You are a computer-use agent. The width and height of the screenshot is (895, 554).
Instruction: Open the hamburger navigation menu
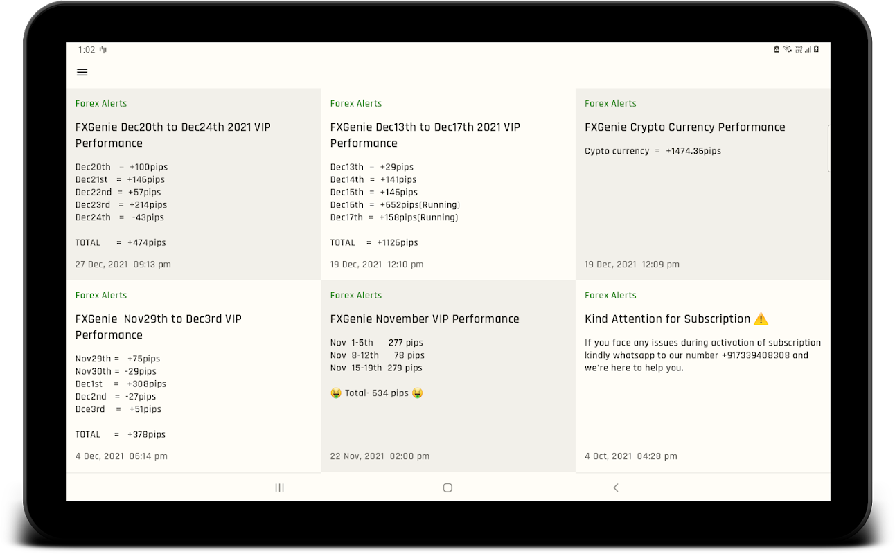click(x=82, y=72)
